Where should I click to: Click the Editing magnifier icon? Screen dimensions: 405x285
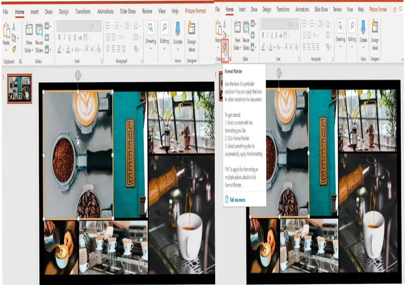[x=165, y=27]
